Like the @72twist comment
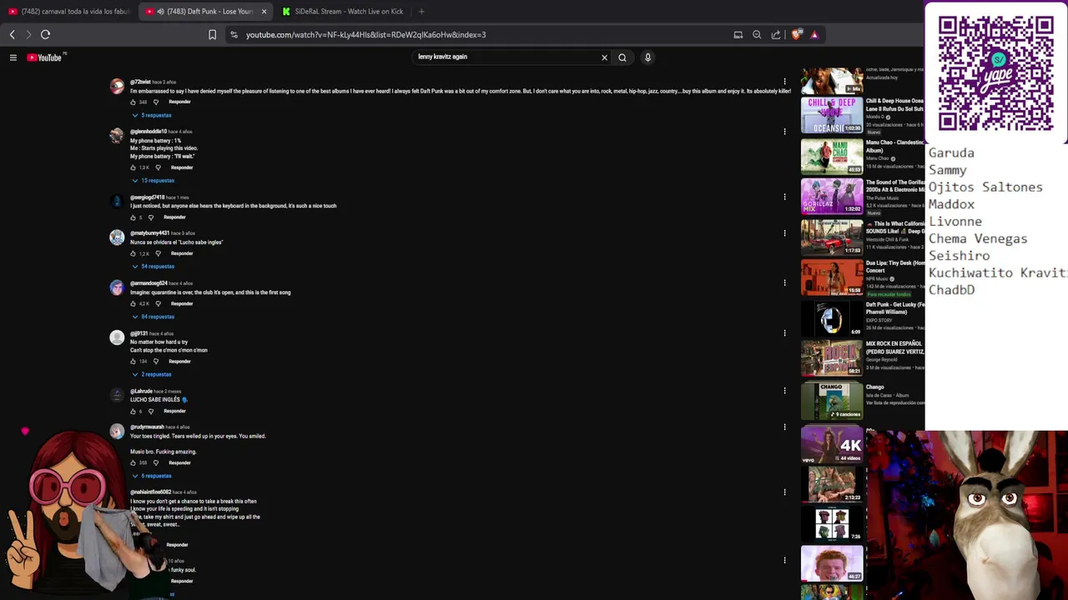 [x=133, y=102]
